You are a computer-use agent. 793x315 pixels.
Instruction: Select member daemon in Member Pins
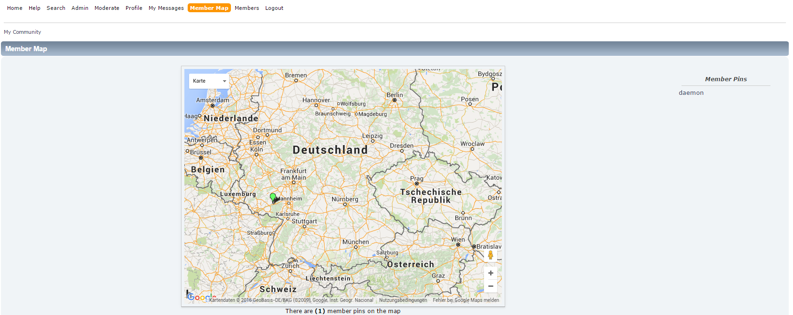point(691,93)
